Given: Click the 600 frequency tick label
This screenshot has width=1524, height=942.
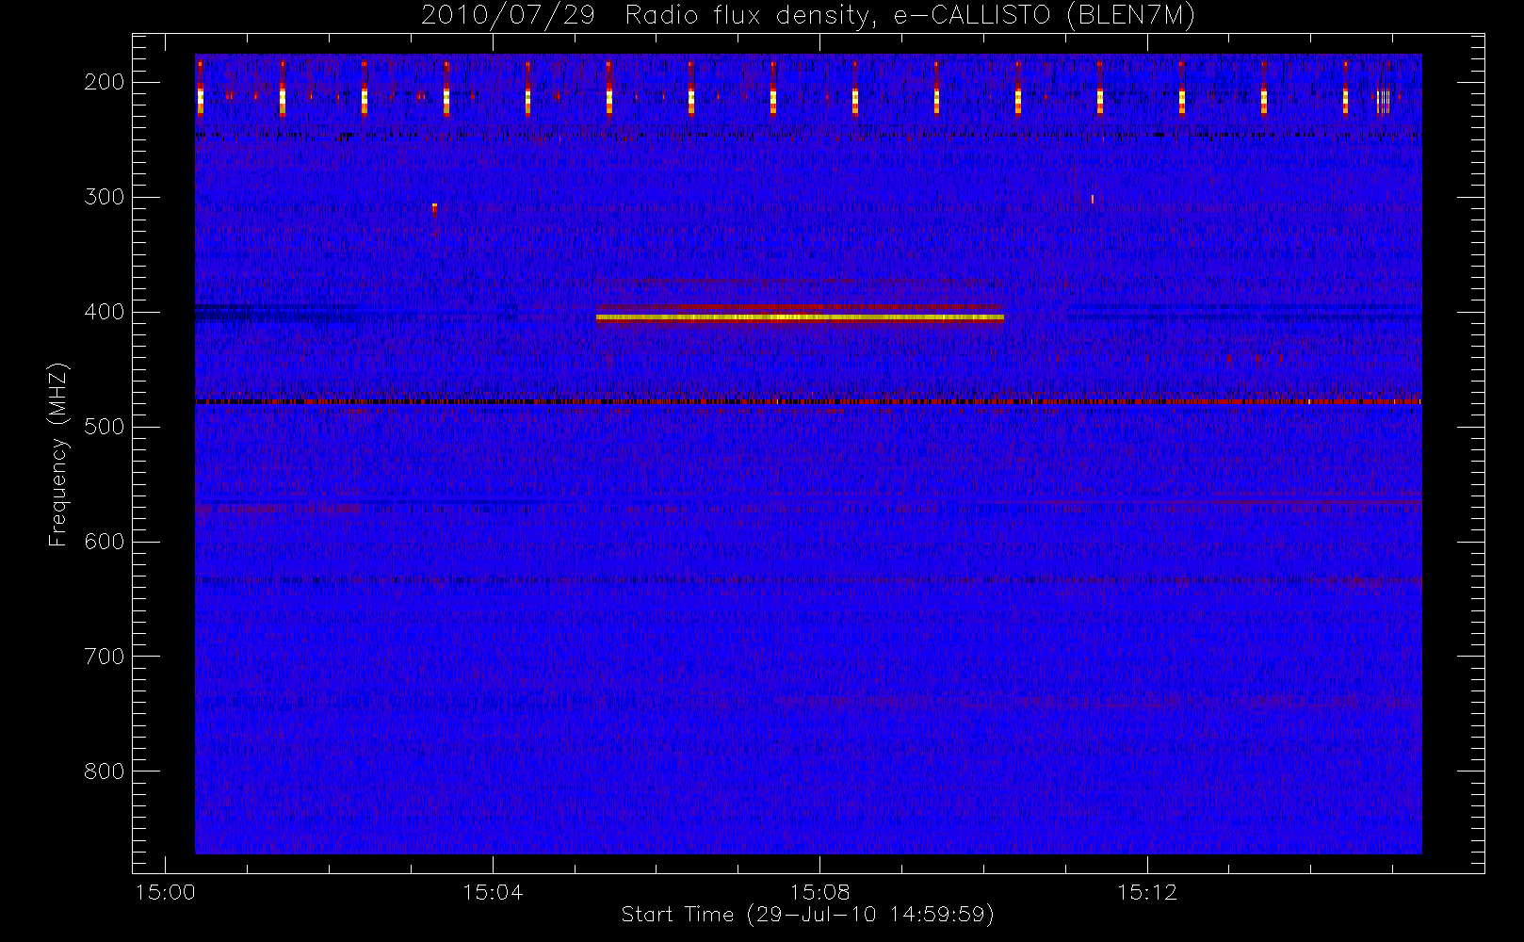Looking at the screenshot, I should (105, 542).
